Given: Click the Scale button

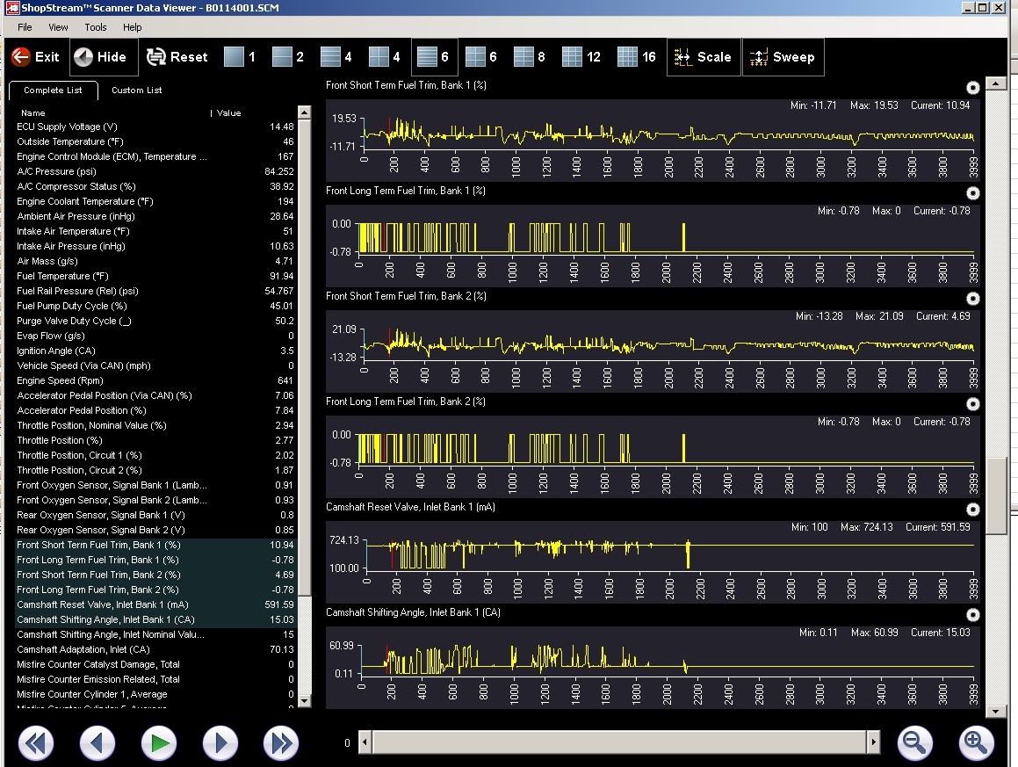Looking at the screenshot, I should (x=702, y=57).
